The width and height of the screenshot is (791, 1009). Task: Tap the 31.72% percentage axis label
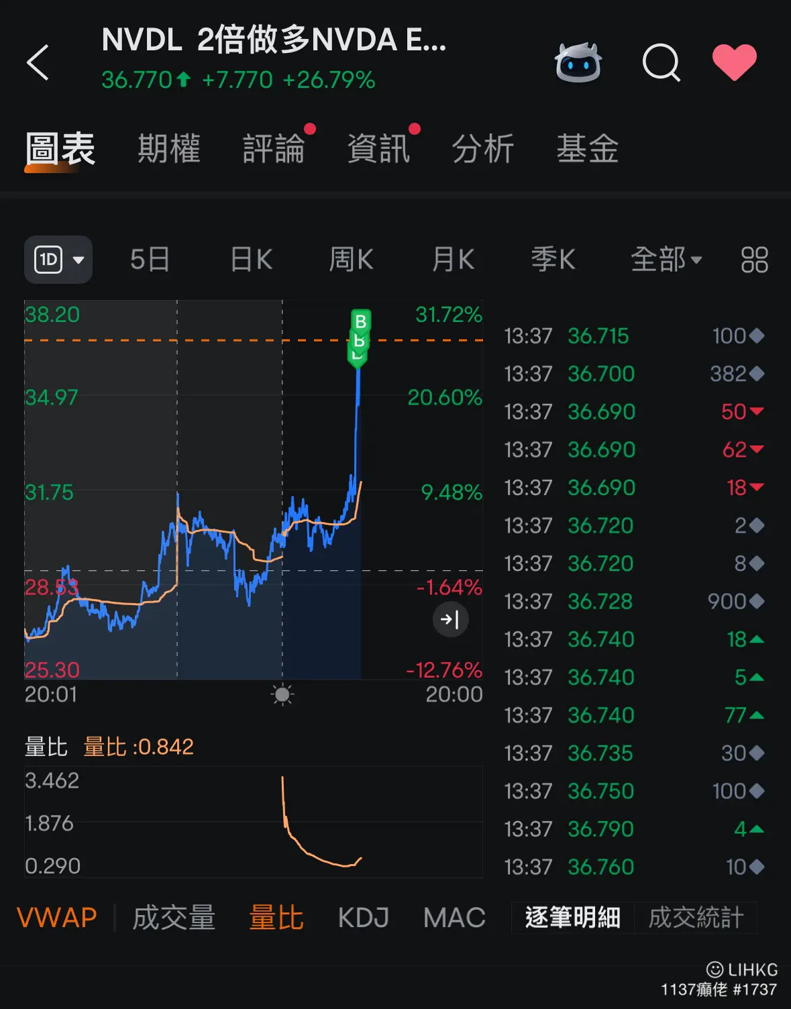click(449, 314)
